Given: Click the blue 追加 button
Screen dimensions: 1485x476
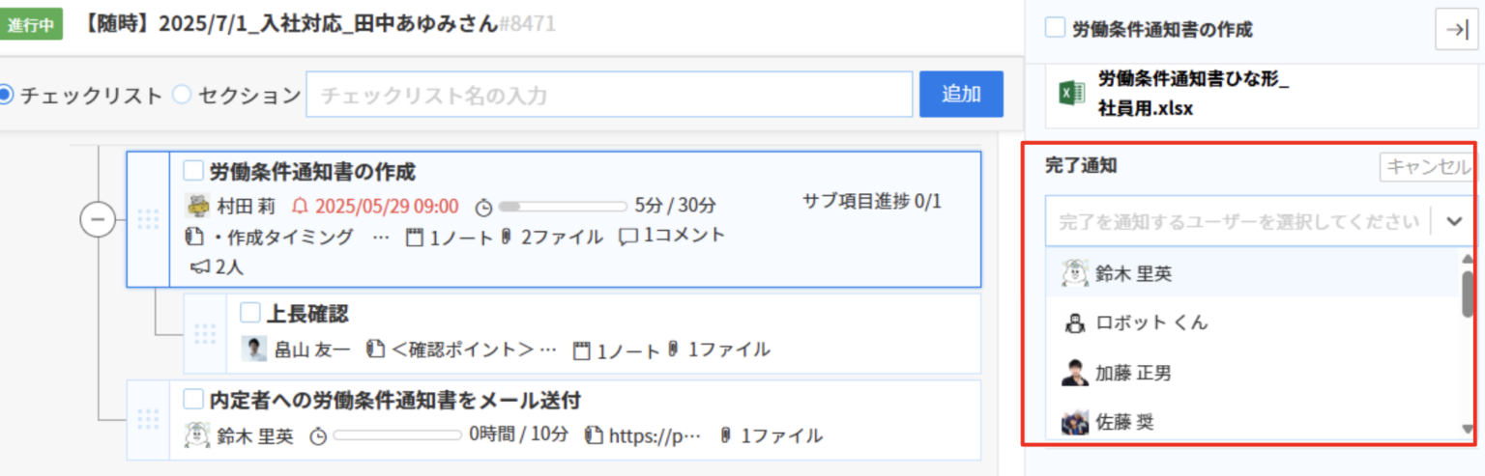Looking at the screenshot, I should [961, 94].
